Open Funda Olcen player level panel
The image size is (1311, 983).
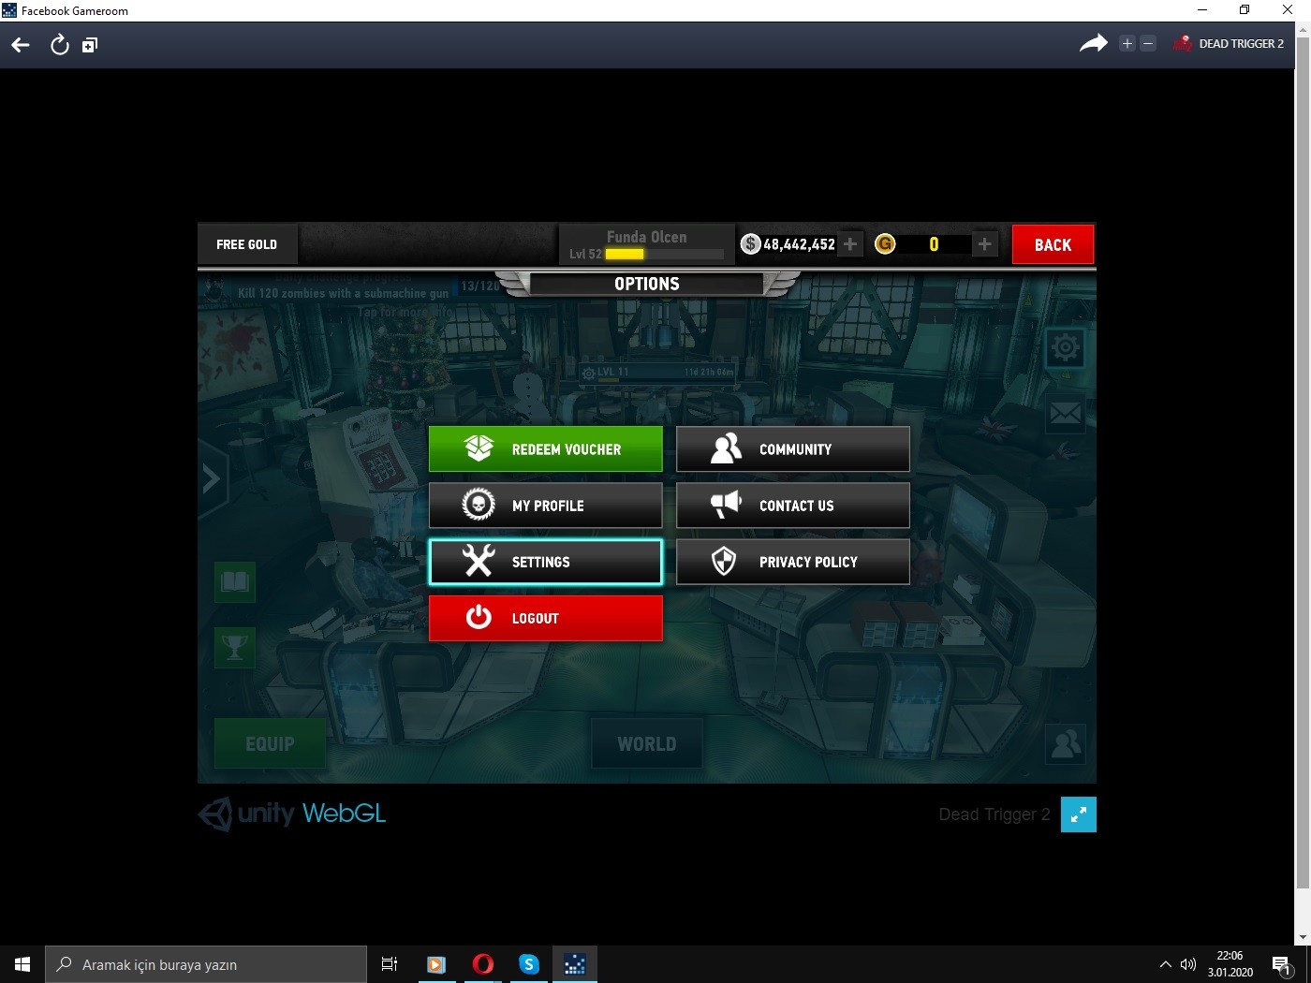click(x=647, y=244)
